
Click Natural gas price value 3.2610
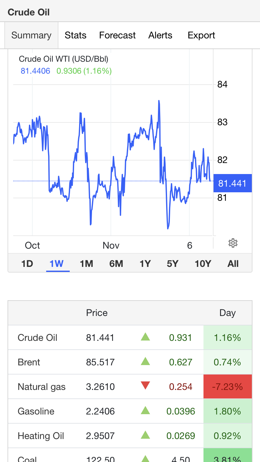point(100,387)
